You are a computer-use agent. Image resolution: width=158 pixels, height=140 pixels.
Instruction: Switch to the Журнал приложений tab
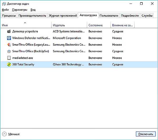(63, 15)
